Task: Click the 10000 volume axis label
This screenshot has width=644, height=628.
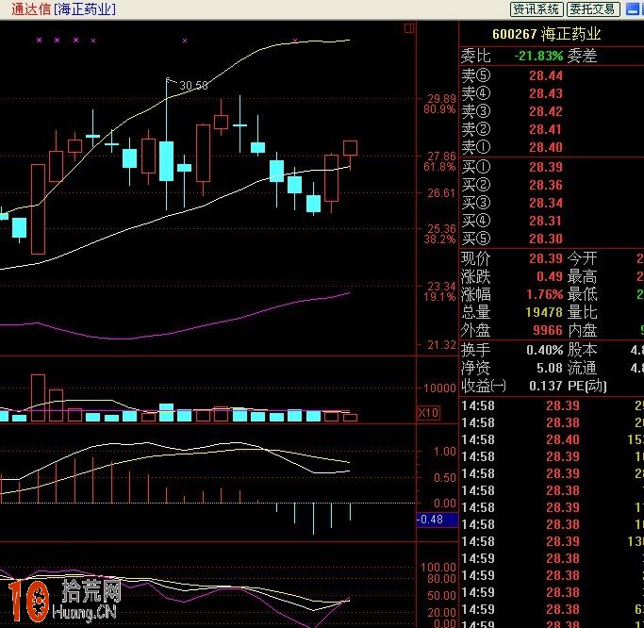Action: (439, 388)
